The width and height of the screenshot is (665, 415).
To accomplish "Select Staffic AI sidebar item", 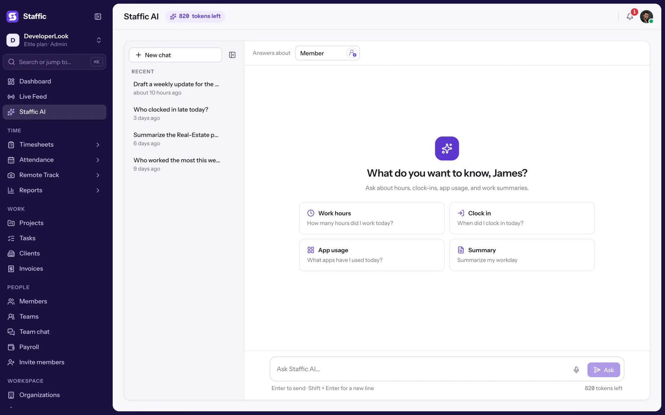I will click(54, 112).
